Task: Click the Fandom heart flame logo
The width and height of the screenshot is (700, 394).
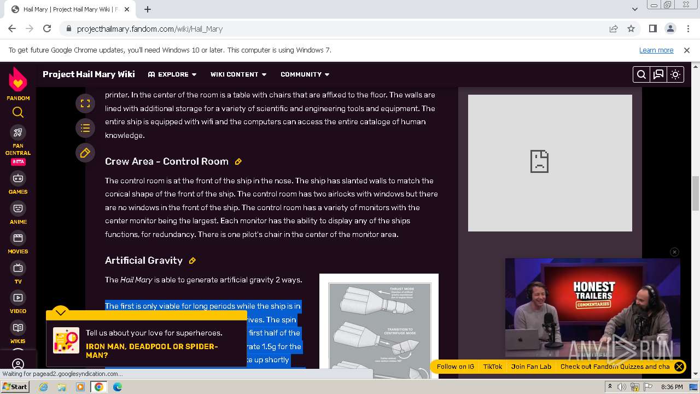Action: point(18,80)
